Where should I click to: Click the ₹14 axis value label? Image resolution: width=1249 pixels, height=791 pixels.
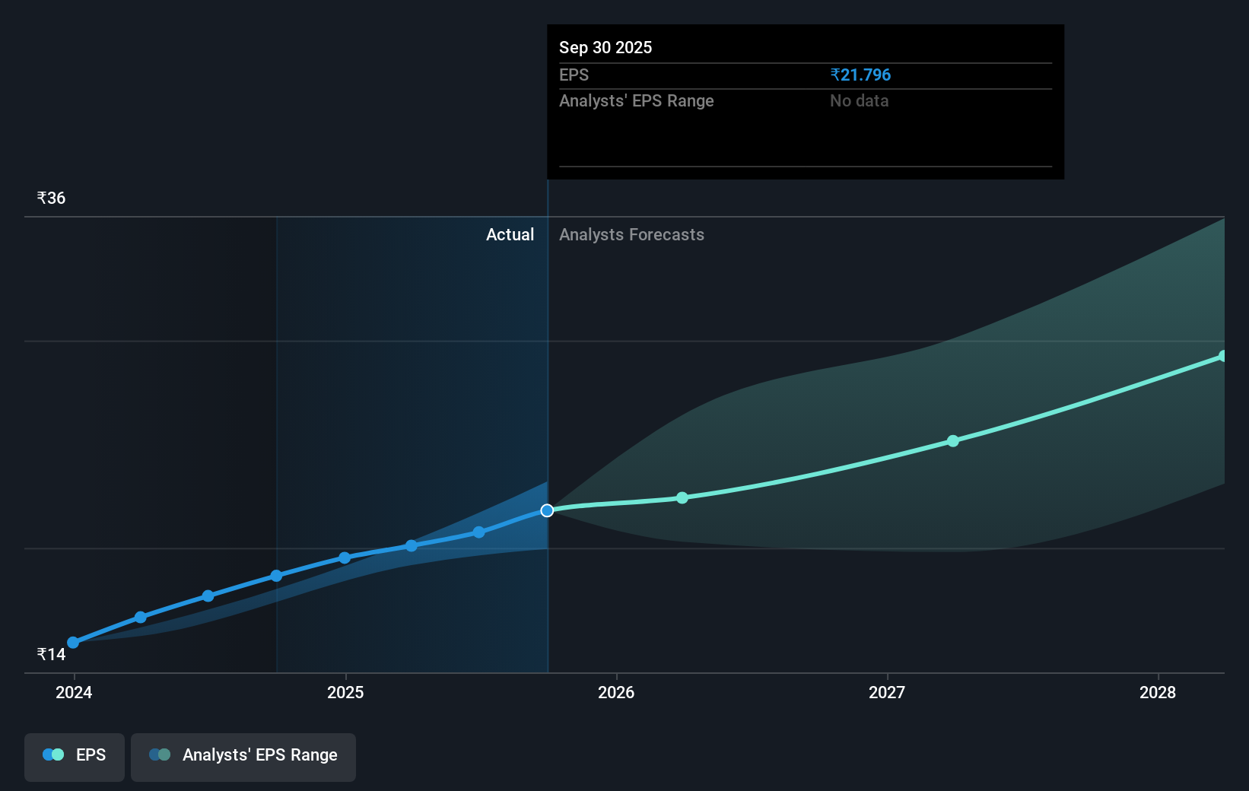50,653
